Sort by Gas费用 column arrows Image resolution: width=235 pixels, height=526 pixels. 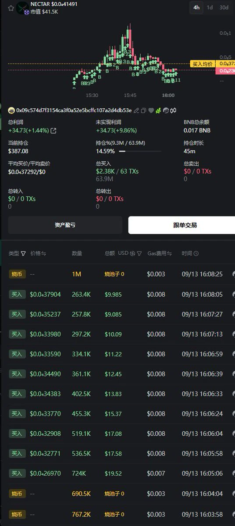click(x=169, y=253)
